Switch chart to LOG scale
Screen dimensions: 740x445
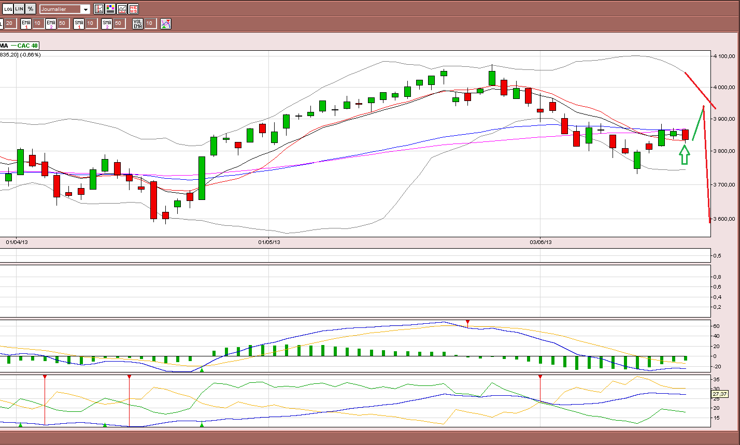(x=7, y=9)
